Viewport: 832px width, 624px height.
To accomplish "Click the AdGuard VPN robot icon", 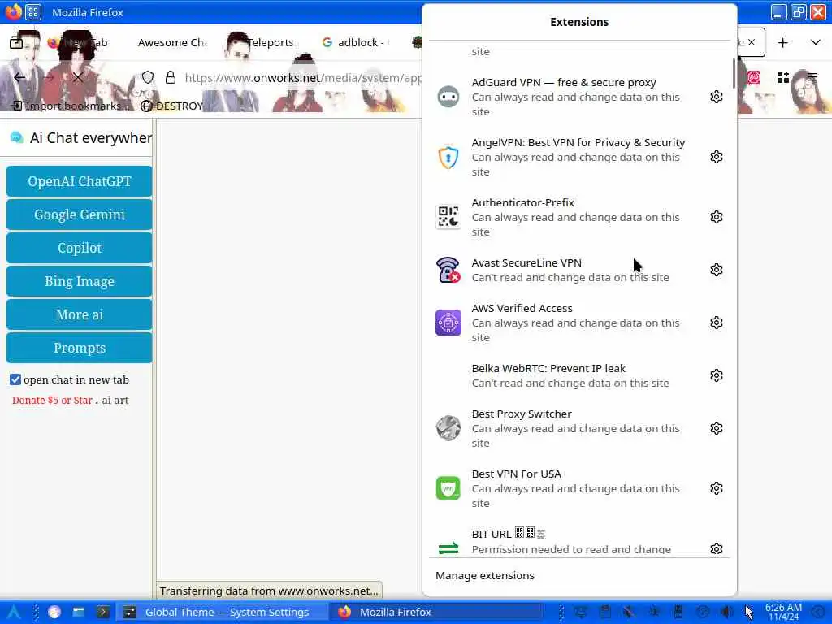I will [448, 97].
